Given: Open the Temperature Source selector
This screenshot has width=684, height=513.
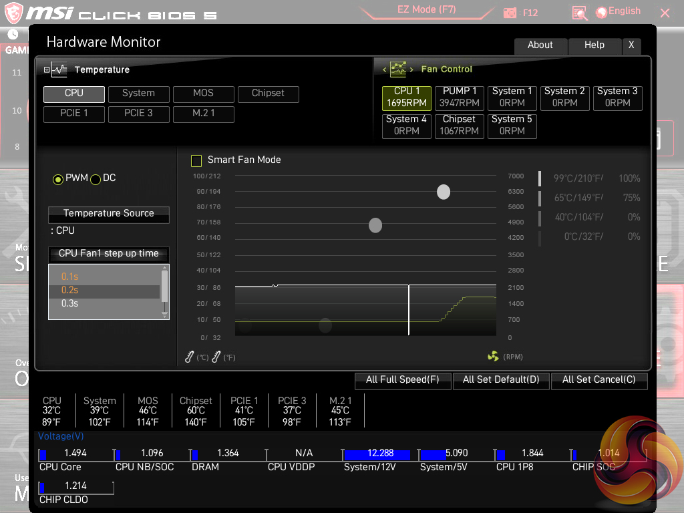Looking at the screenshot, I should click(x=108, y=214).
